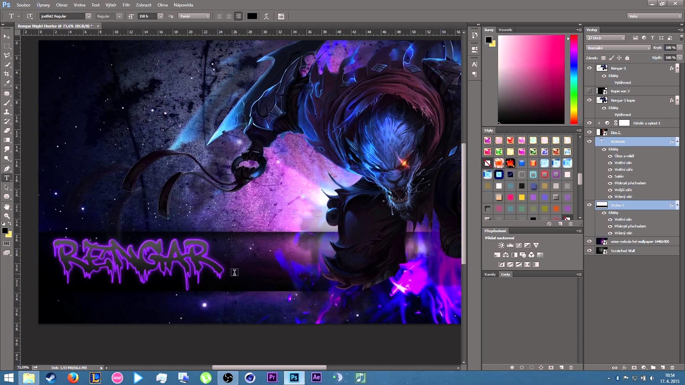Open the font family dropdown
Image resolution: width=685 pixels, height=385 pixels.
click(x=88, y=16)
